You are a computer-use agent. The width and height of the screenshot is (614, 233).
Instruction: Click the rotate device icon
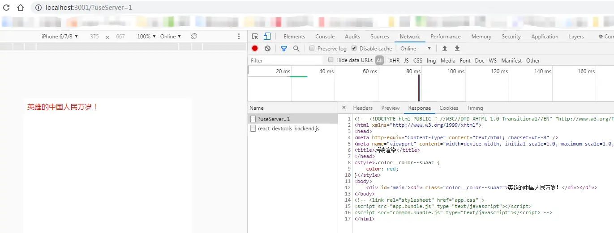[x=194, y=36]
